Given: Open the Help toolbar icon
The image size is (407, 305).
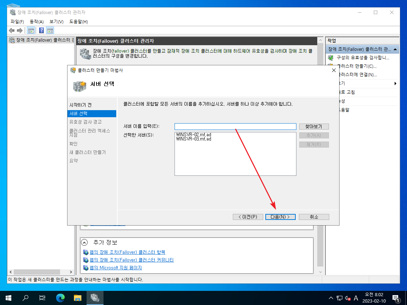Looking at the screenshot, I should click(x=42, y=31).
